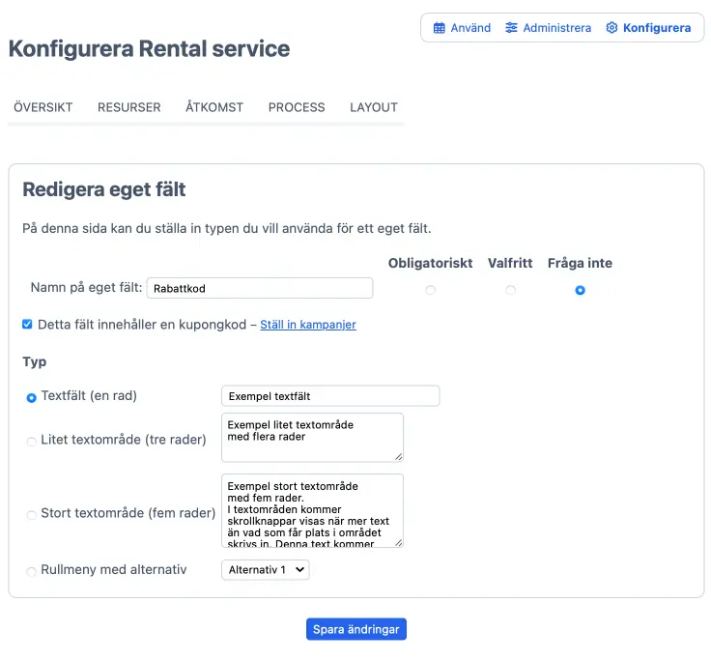Image resolution: width=711 pixels, height=660 pixels.
Task: Select Litet textområde (tre rader) option
Action: click(31, 442)
